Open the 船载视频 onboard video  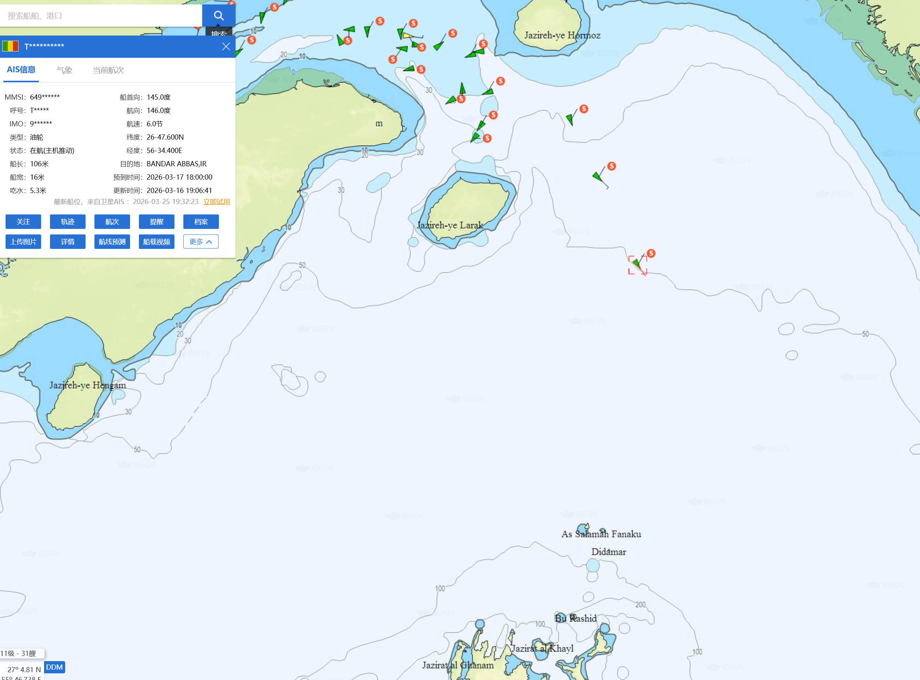point(156,241)
